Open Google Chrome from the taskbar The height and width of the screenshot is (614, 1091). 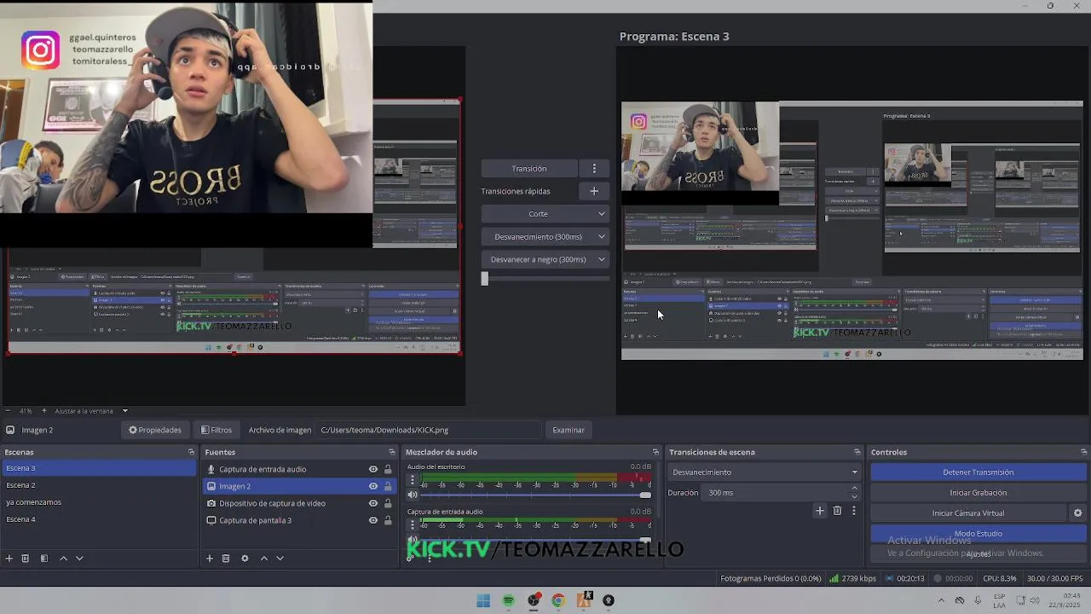pyautogui.click(x=558, y=601)
